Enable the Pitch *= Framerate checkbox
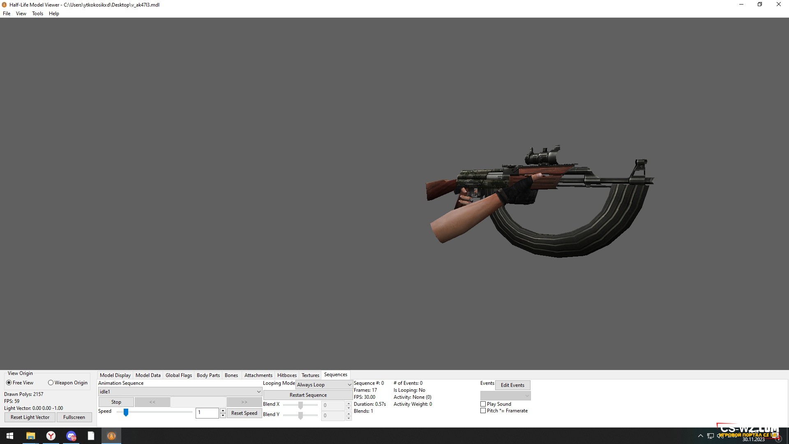 pos(483,411)
